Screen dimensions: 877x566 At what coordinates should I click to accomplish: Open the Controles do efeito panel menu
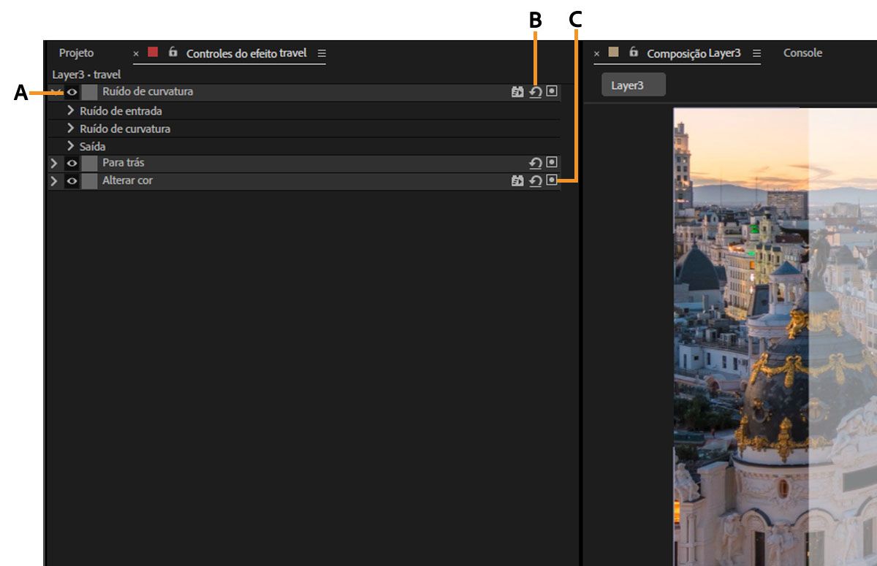322,53
